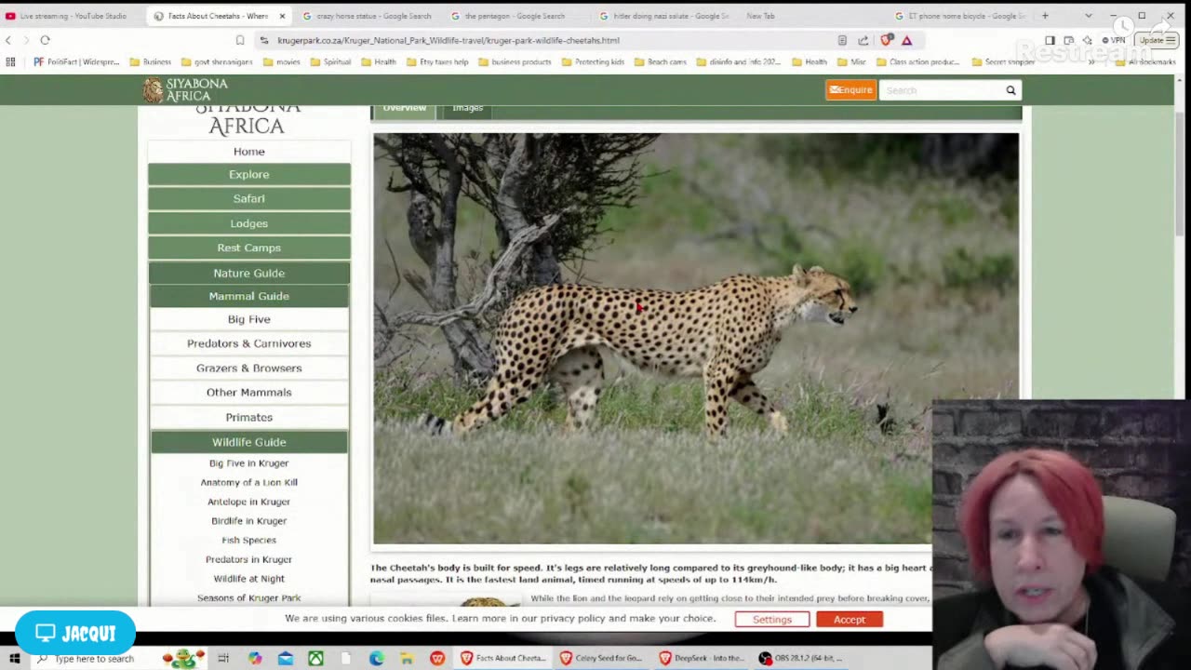Screen dimensions: 1191x670
Task: Open the Brave Shields lion icon
Action: (886, 40)
